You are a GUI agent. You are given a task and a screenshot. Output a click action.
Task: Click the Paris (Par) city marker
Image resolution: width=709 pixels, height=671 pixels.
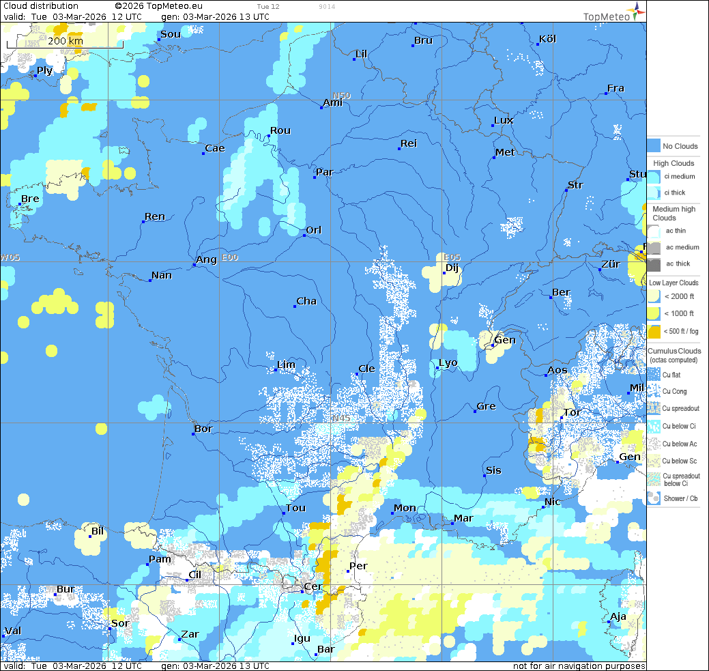[315, 177]
